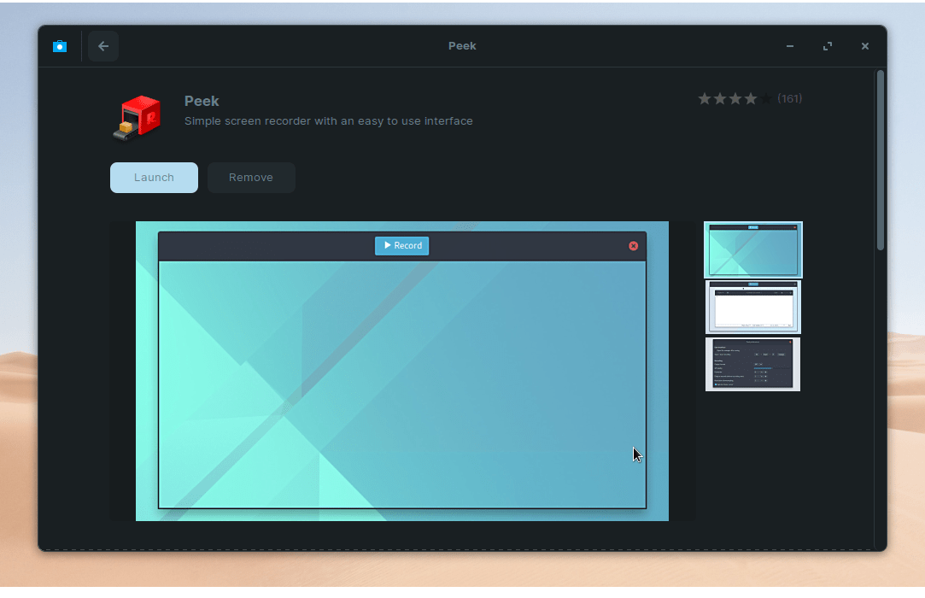Close the software center window
This screenshot has width=925, height=598.
tap(865, 46)
